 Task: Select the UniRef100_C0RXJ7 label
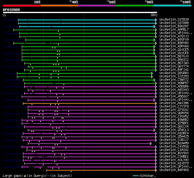(174, 140)
